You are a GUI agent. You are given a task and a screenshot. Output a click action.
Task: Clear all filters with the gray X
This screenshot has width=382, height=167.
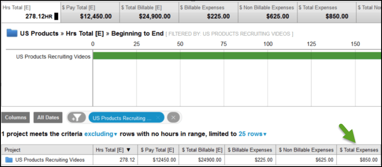[173, 117]
